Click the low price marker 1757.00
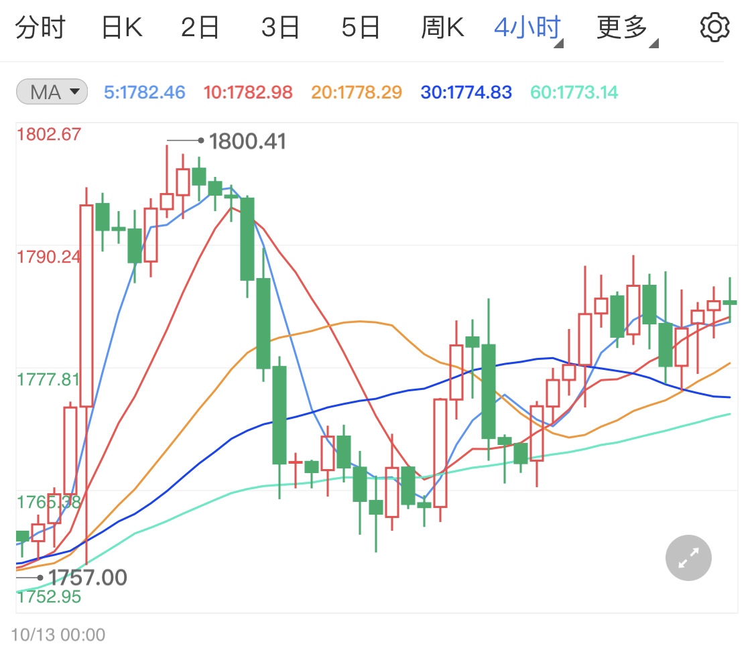754x648 pixels. 88,578
